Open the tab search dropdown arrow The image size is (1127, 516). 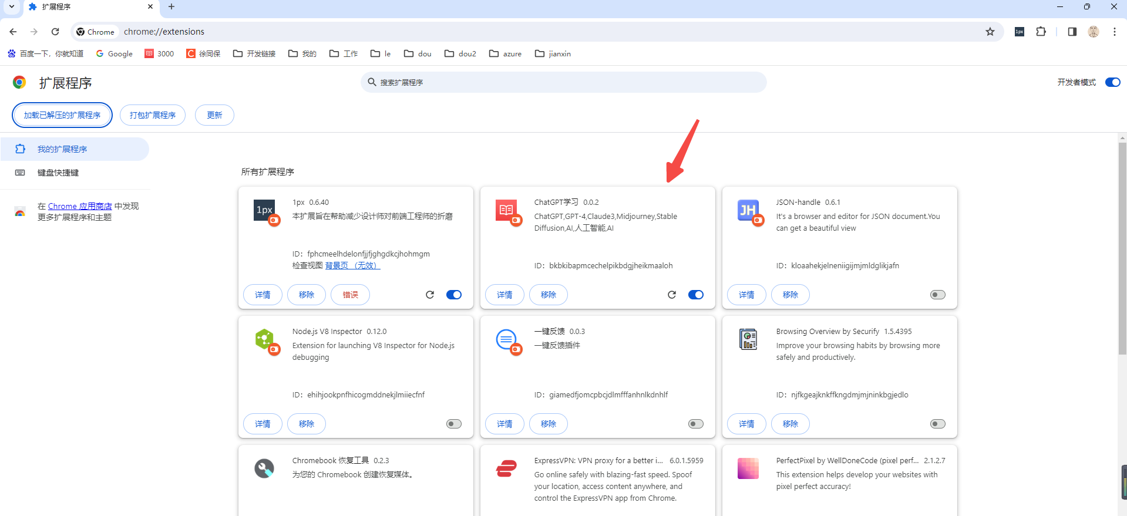[11, 6]
